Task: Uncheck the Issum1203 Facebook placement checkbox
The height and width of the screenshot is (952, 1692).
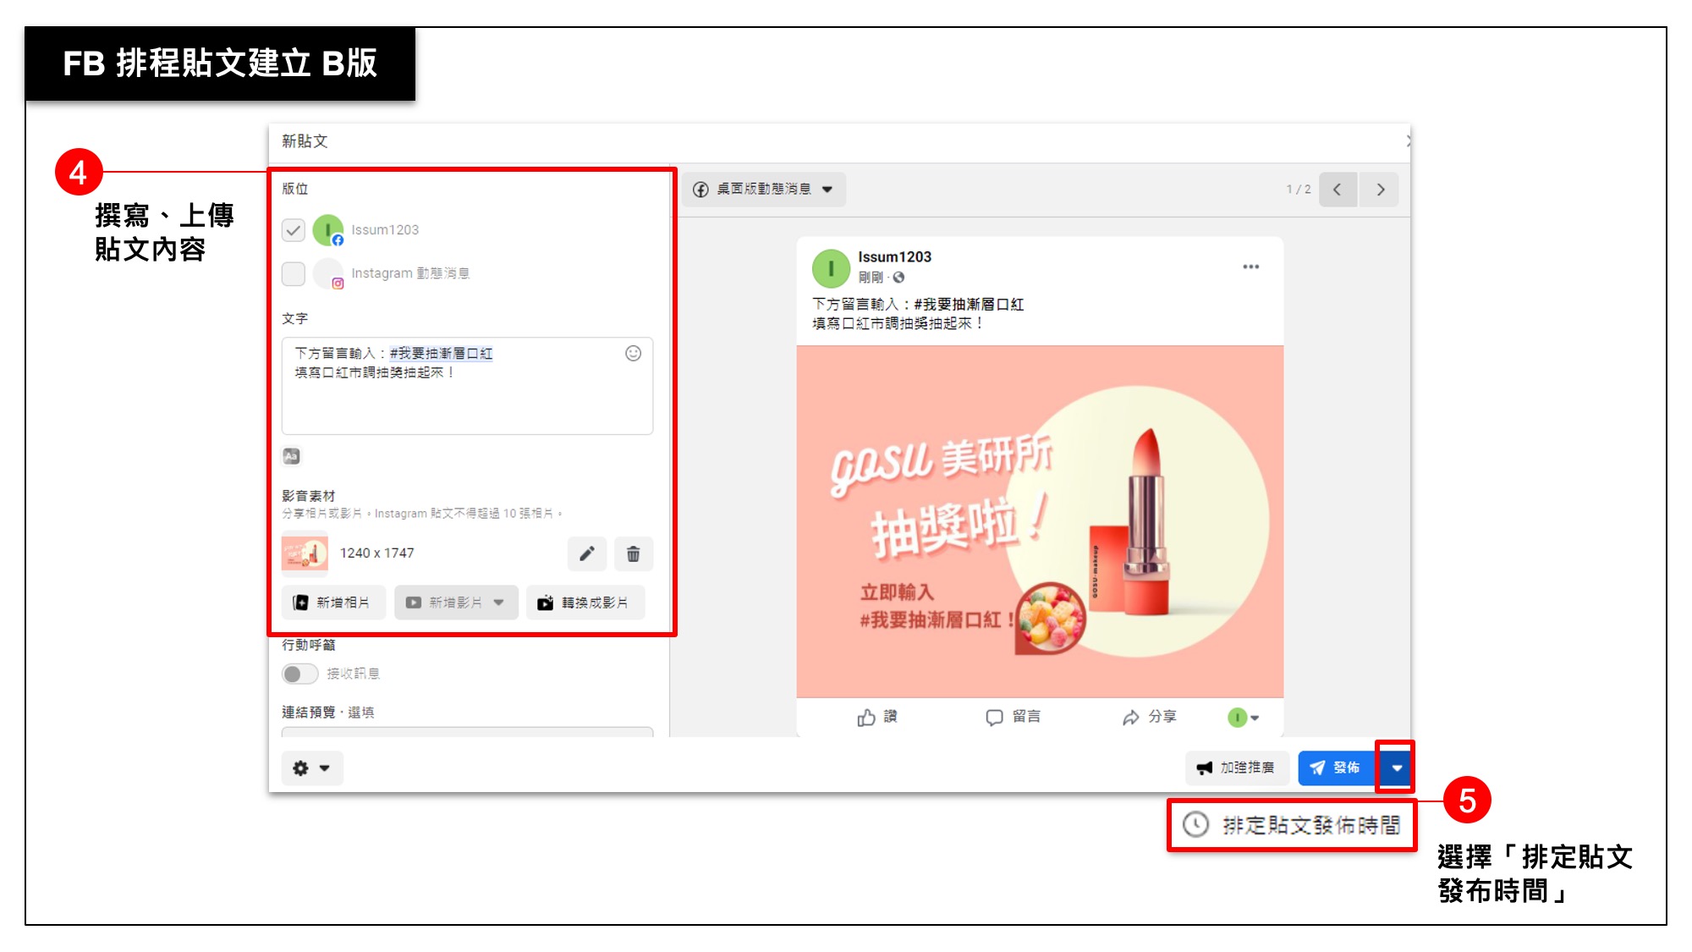Action: 294,230
